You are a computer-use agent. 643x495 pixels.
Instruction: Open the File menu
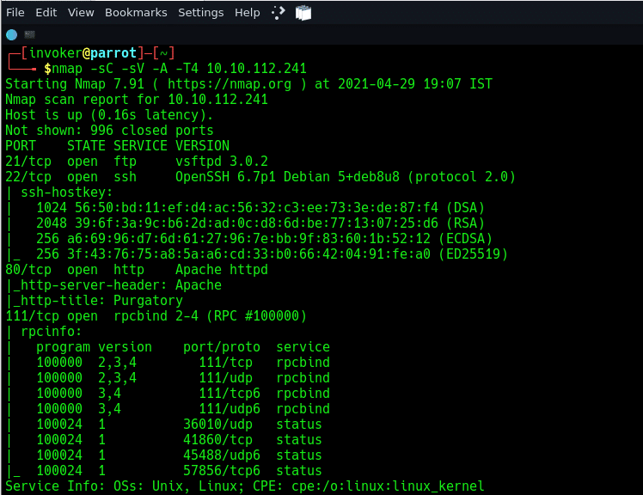(15, 13)
